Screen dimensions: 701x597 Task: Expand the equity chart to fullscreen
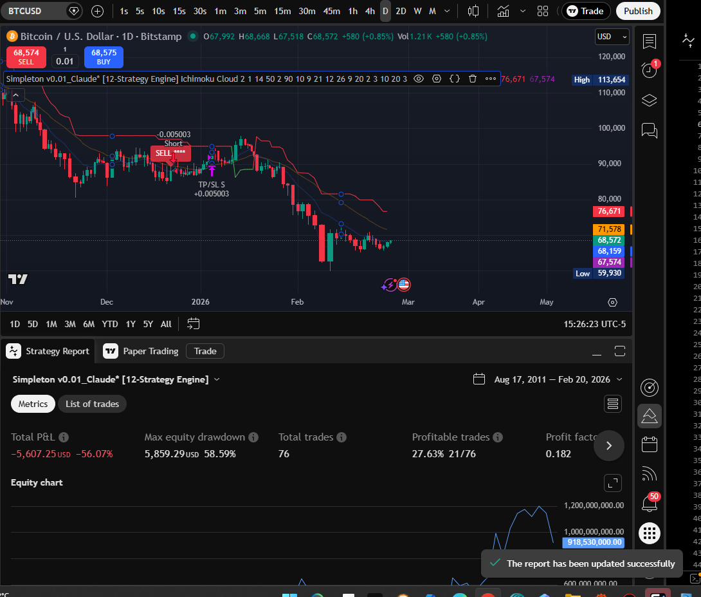tap(612, 483)
